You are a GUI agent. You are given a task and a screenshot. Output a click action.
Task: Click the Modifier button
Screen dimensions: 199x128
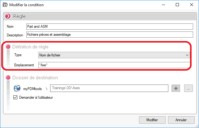152,120
